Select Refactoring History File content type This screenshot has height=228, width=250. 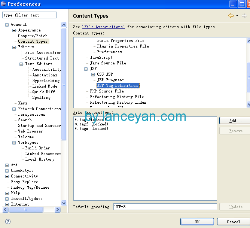pyautogui.click(x=117, y=97)
